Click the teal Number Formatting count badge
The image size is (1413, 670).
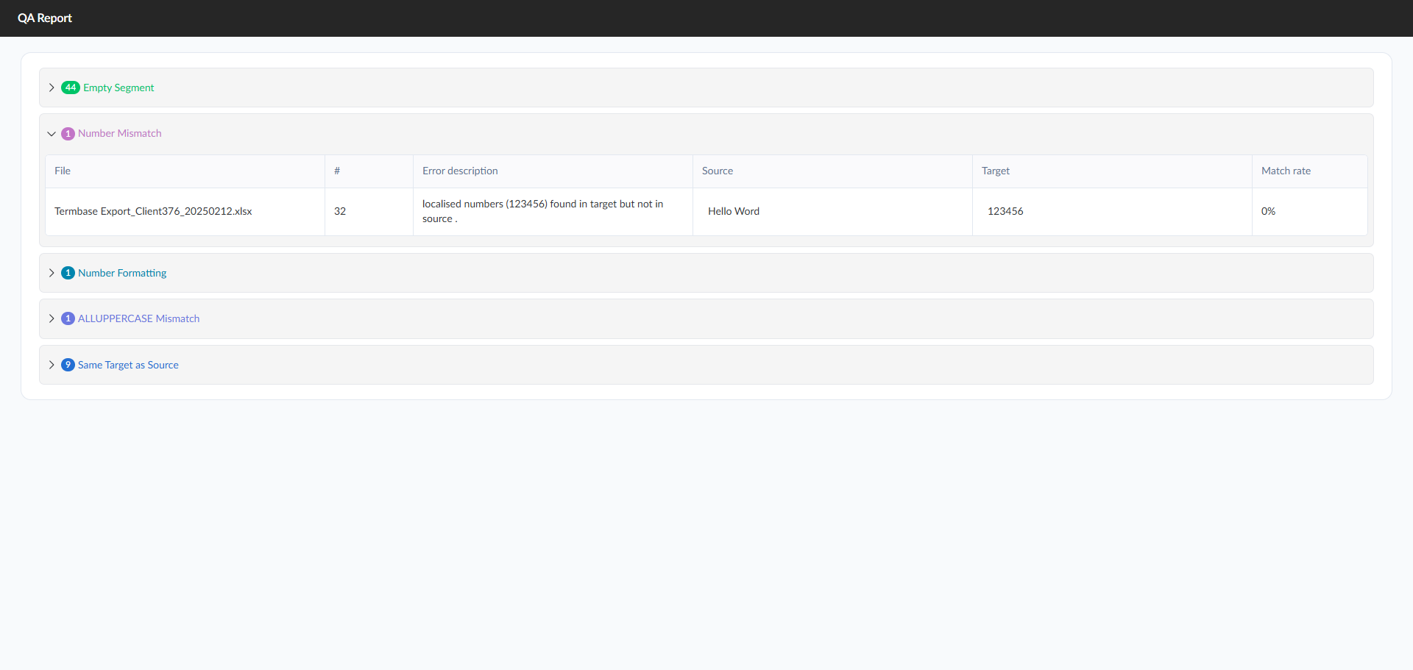pos(68,273)
